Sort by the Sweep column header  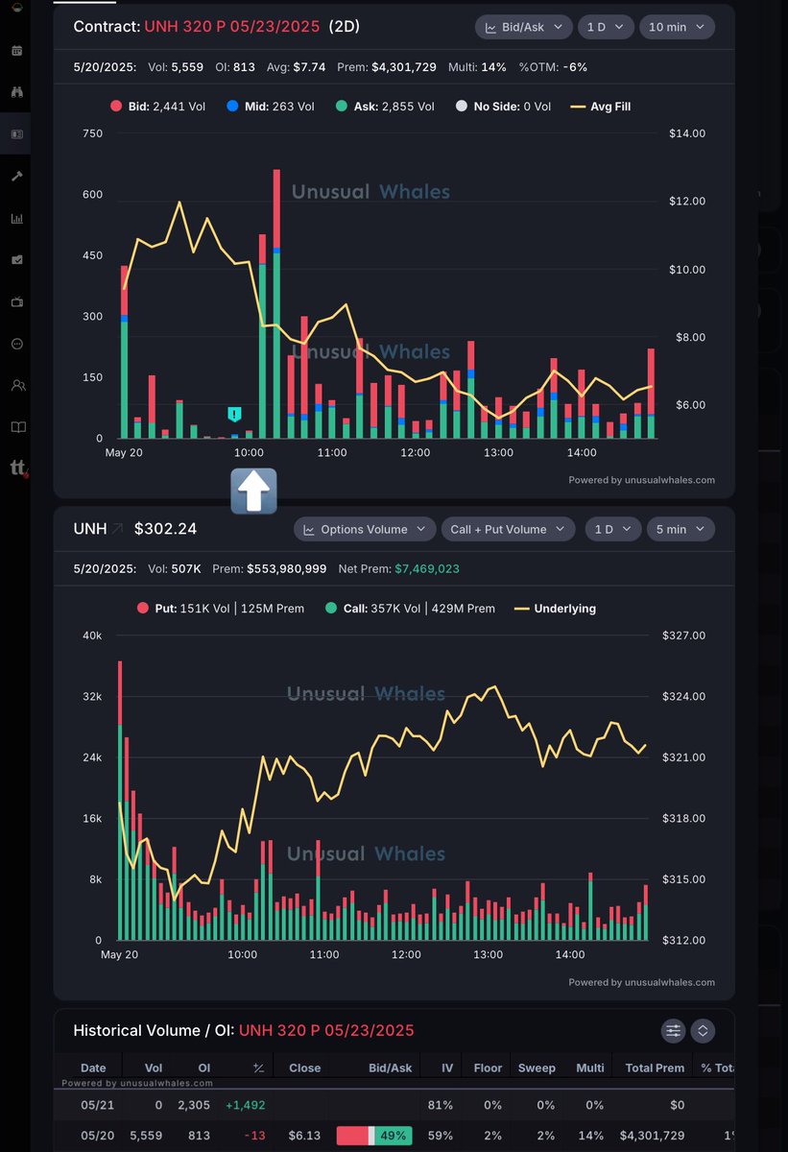pos(537,1068)
